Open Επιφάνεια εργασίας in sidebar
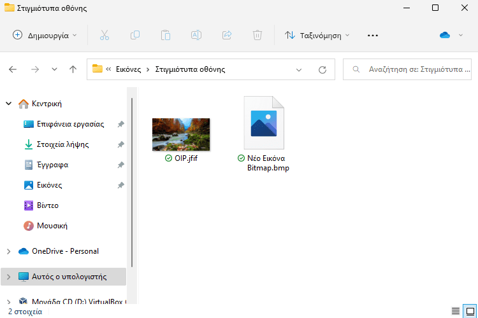Screen dimensions: 478x318 (x=70, y=124)
